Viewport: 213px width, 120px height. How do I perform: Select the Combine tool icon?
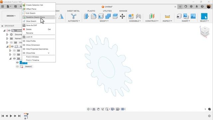108,16
